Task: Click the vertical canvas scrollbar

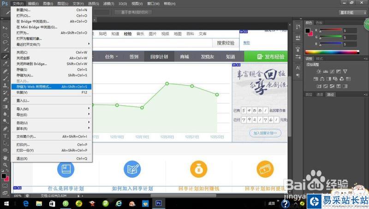Action: point(290,107)
